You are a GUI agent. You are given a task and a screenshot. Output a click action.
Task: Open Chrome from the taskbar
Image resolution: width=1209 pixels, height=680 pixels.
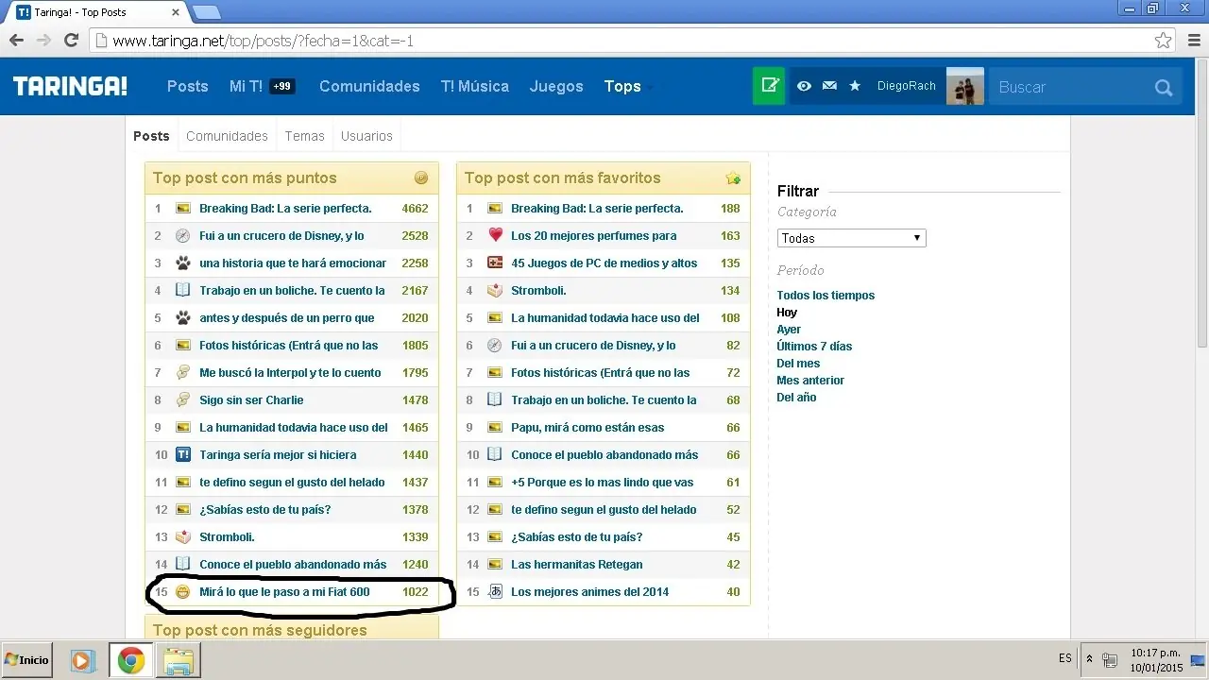[131, 660]
